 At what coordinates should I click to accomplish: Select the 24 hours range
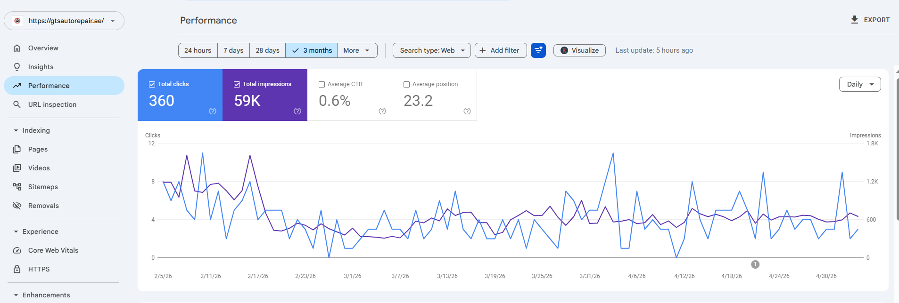click(198, 50)
